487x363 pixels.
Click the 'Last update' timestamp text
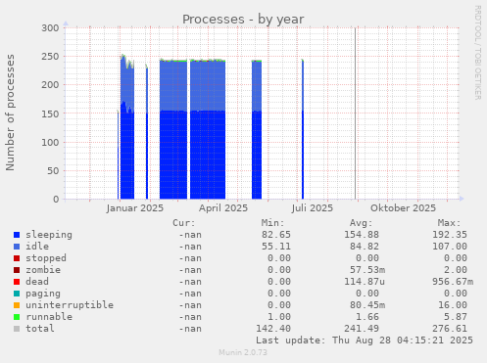(x=365, y=340)
